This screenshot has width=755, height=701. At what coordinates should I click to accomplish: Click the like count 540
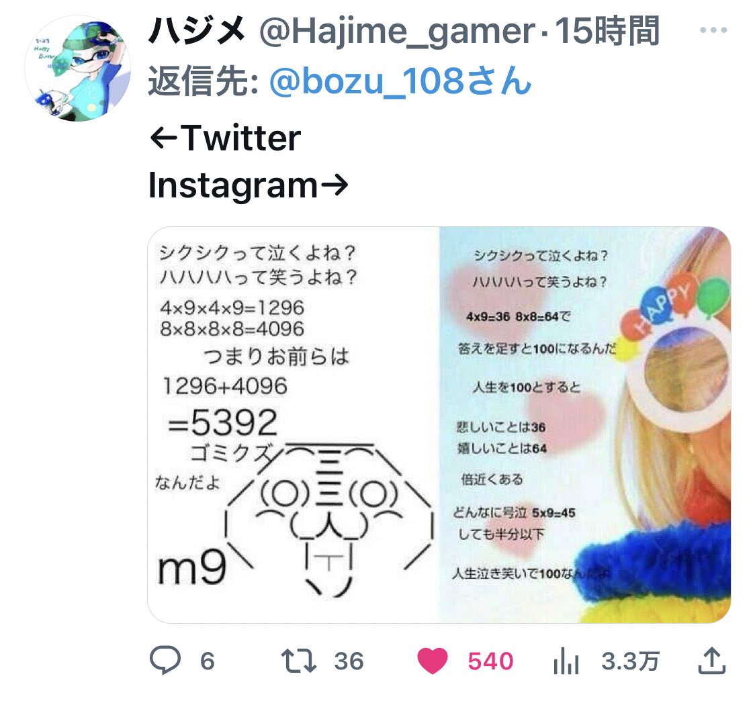[x=490, y=661]
